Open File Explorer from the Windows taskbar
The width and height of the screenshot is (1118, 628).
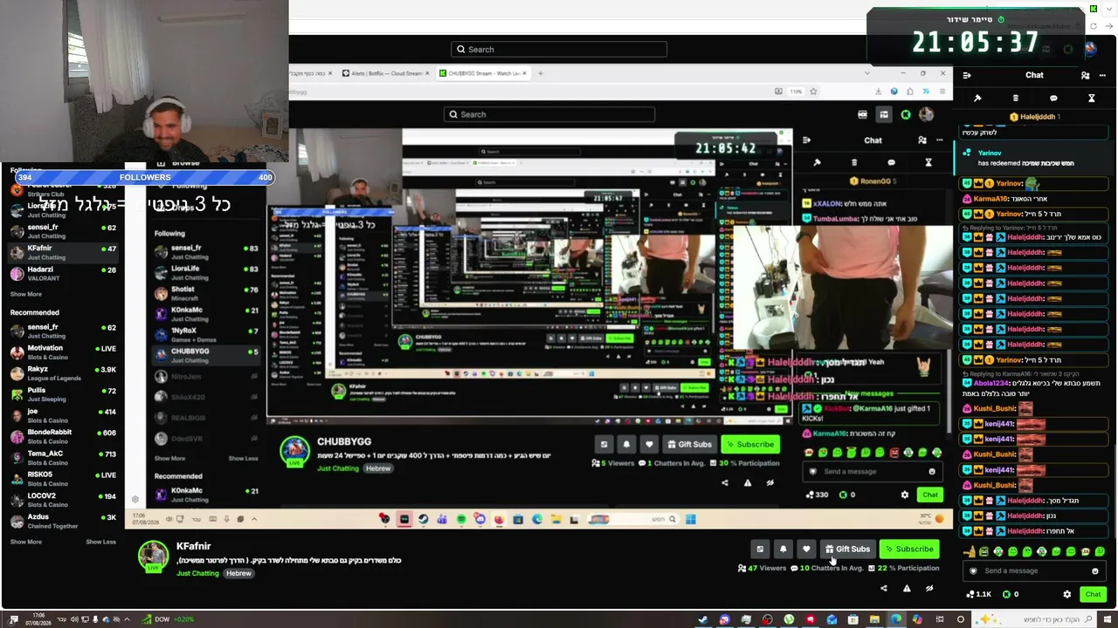click(874, 620)
